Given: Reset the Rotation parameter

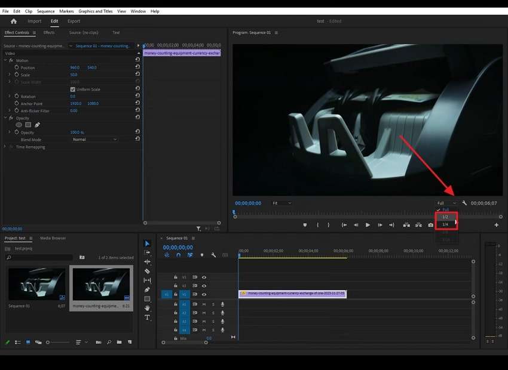Looking at the screenshot, I should pos(137,95).
